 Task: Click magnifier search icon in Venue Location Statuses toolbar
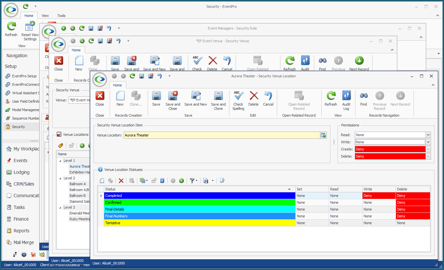pos(222,181)
